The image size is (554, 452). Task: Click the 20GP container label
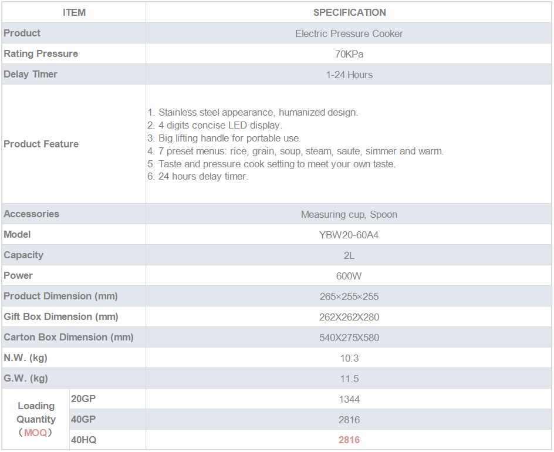click(83, 399)
